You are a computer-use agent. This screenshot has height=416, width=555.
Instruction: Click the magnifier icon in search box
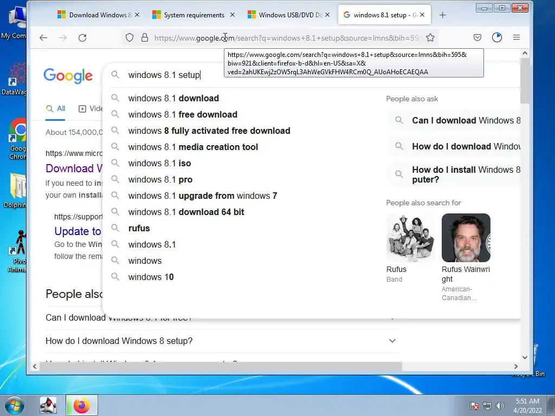(115, 74)
